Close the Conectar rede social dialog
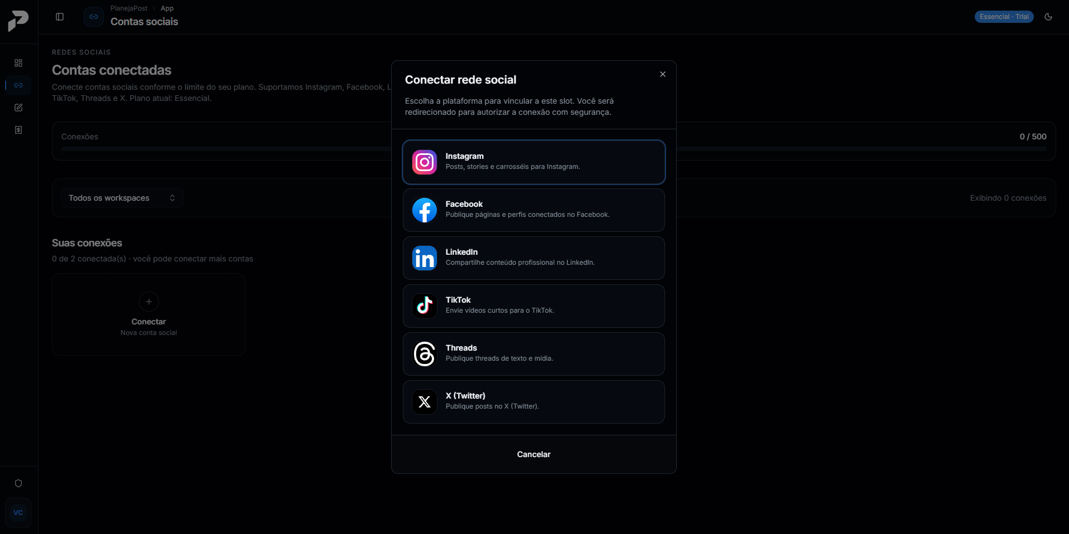The width and height of the screenshot is (1069, 534). (x=663, y=74)
